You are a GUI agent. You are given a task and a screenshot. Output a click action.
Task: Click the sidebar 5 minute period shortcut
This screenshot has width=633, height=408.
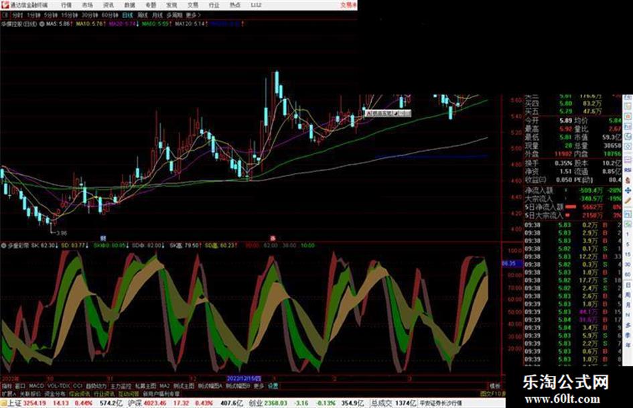(x=628, y=245)
